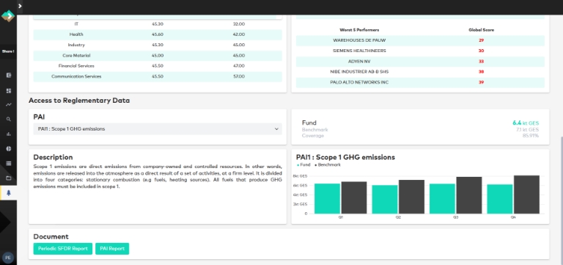Click ADYEN NV performer row

coord(420,62)
